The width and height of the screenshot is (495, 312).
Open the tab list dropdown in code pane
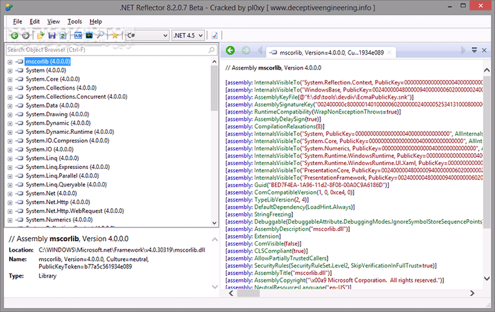(x=474, y=51)
